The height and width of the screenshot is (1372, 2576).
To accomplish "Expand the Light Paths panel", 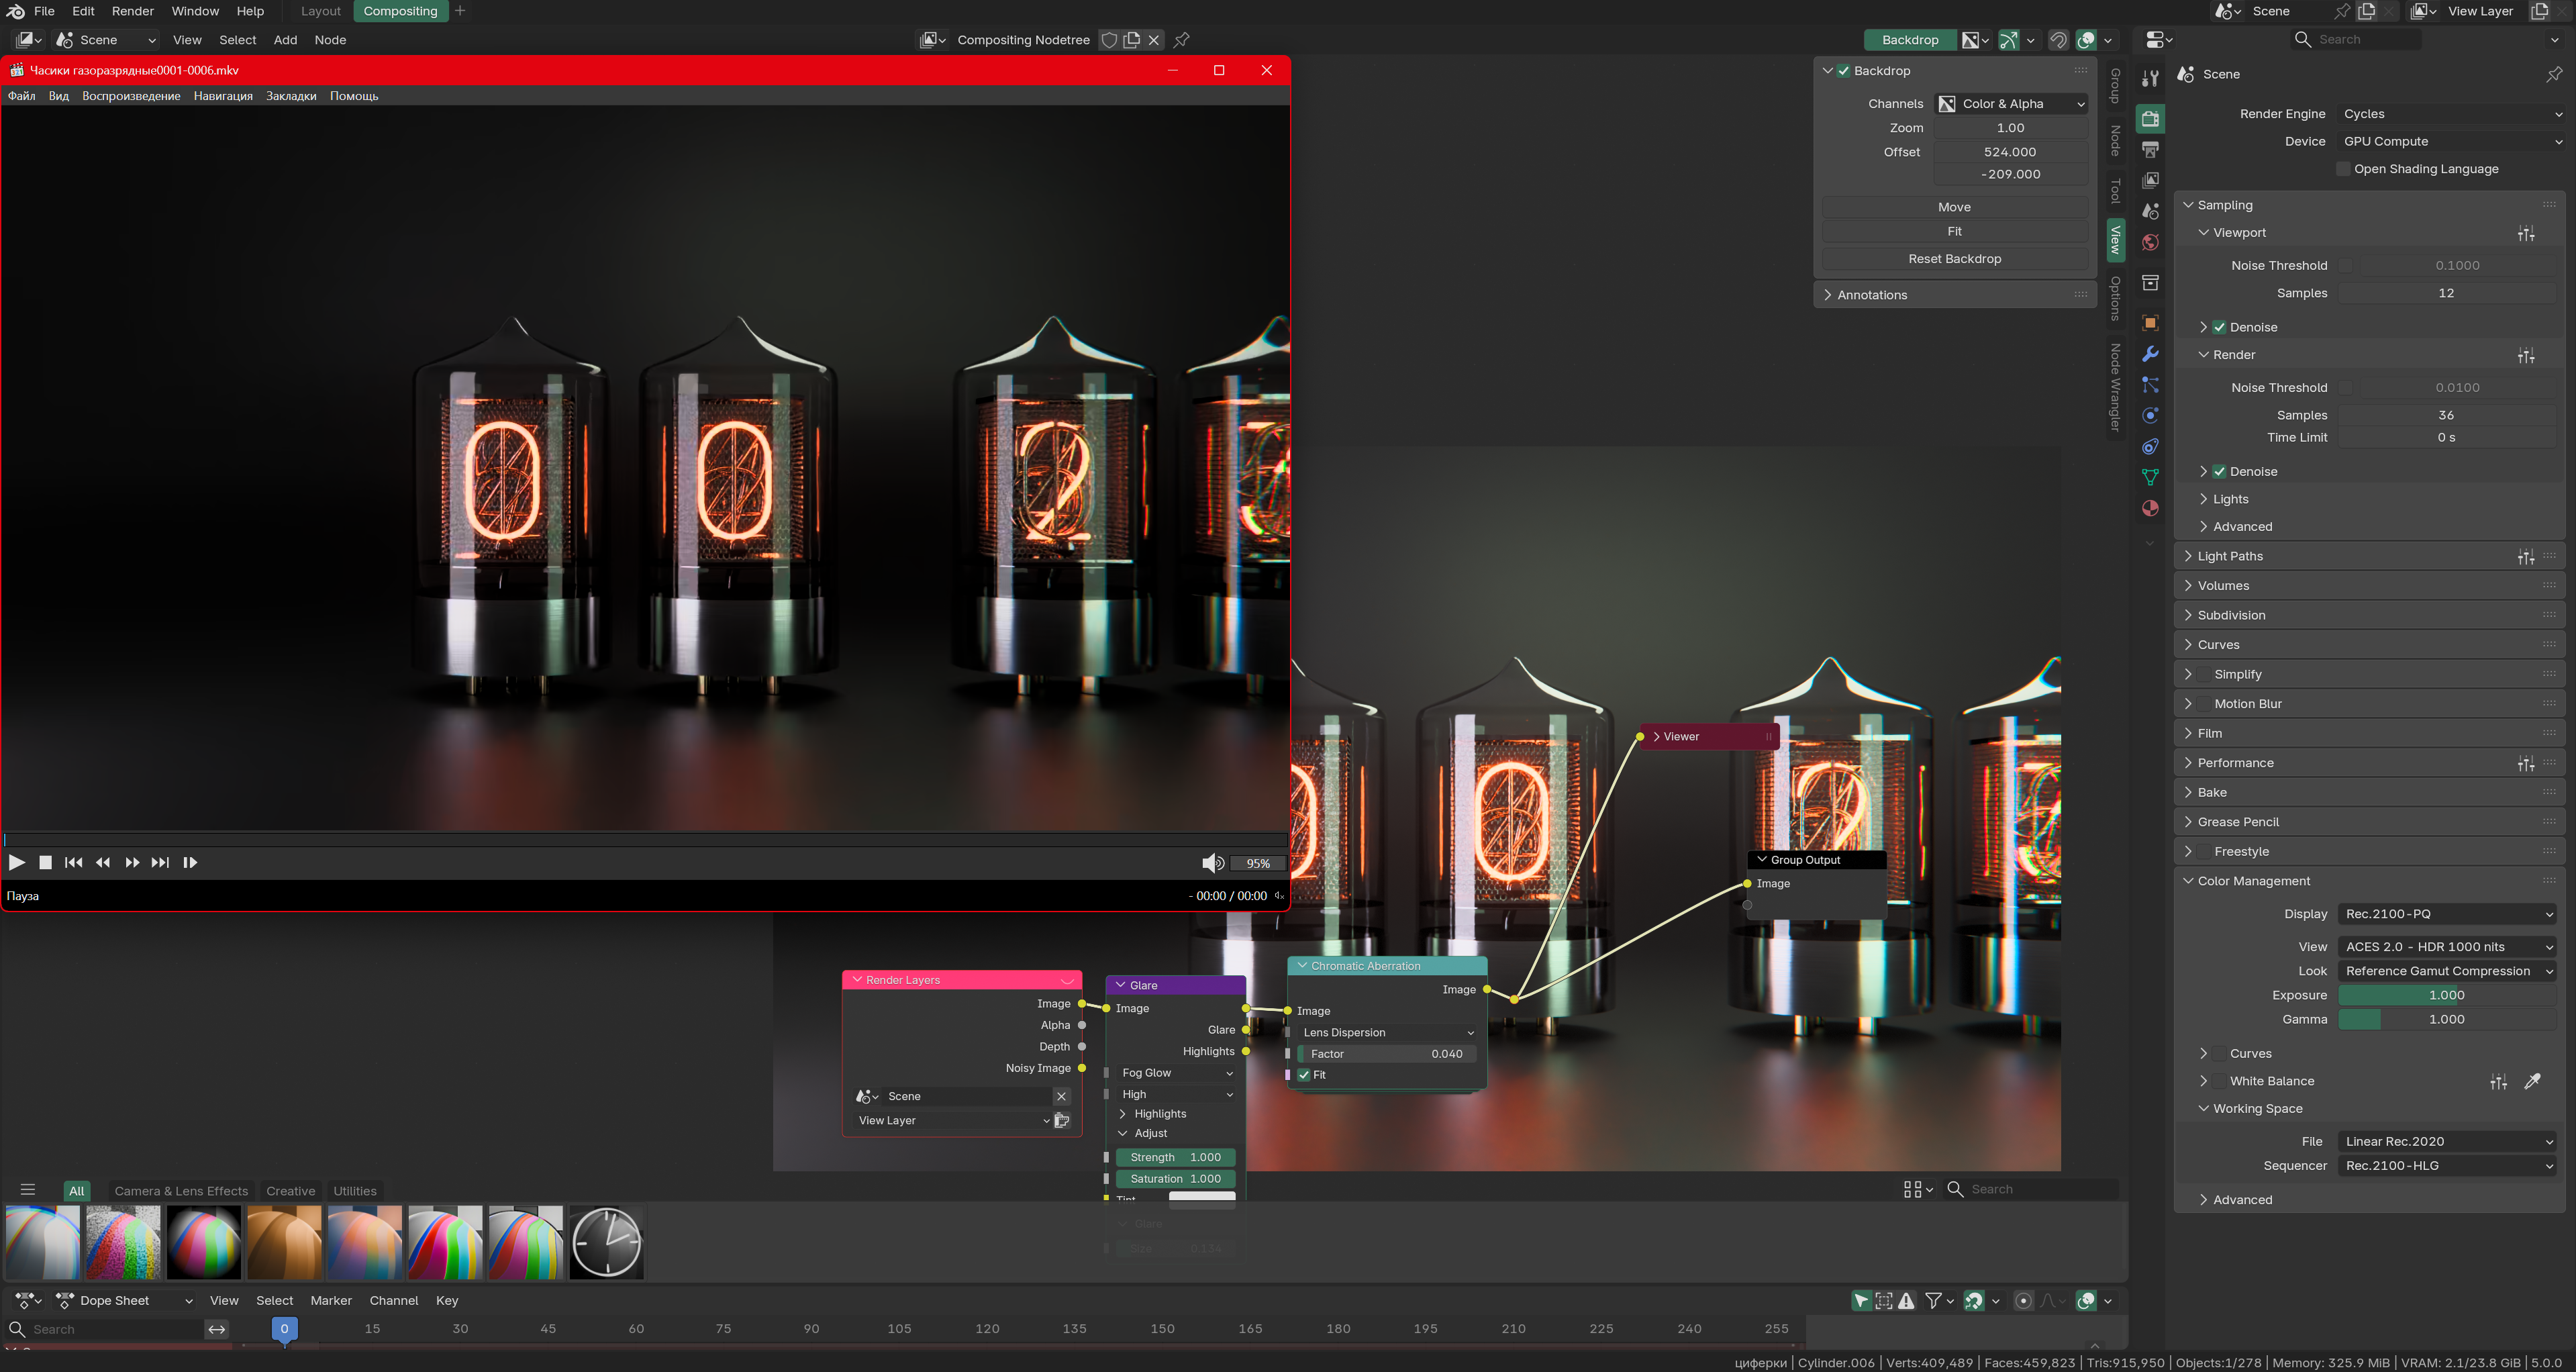I will 2230,556.
